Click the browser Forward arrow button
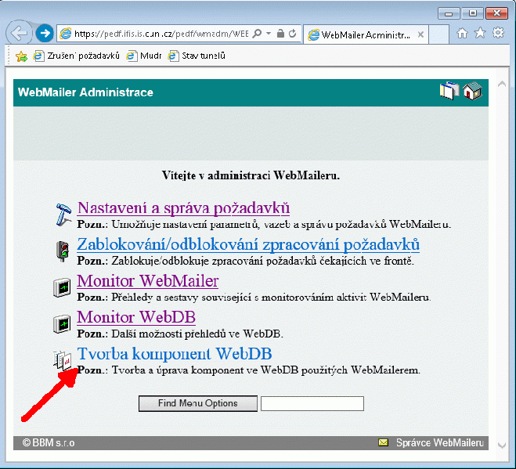 pyautogui.click(x=45, y=33)
